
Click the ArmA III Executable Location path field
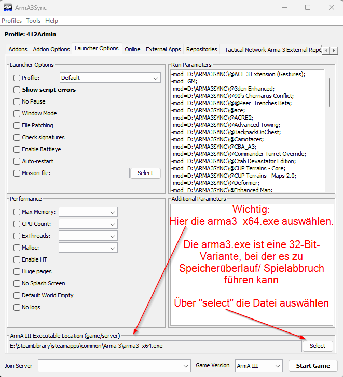click(x=155, y=346)
